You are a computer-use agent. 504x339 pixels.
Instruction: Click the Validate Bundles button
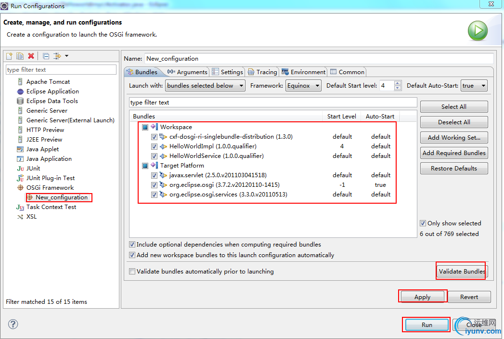(462, 272)
